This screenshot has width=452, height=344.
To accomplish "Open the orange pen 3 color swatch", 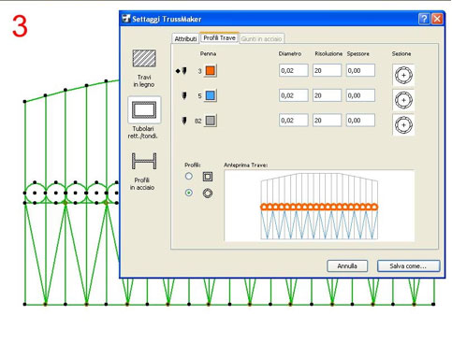I will tap(211, 71).
